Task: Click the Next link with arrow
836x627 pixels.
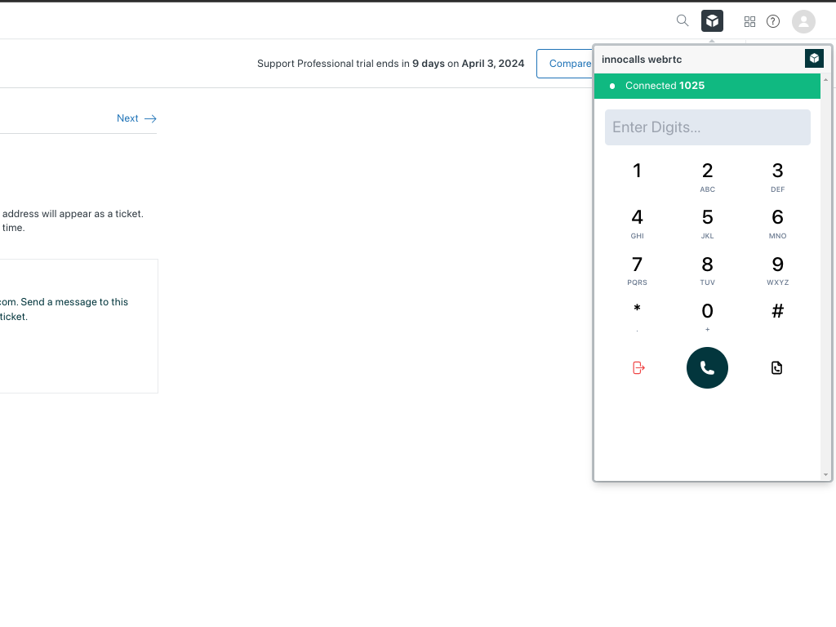Action: point(136,118)
